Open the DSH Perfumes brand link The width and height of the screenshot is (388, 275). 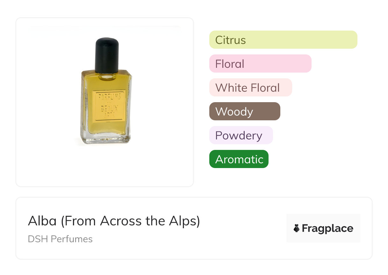point(60,239)
